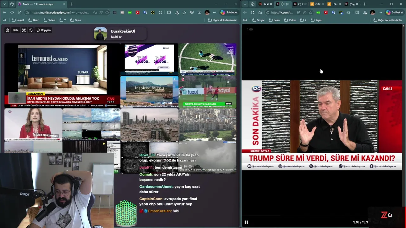Open Diğer sık kullanılanlar folder in right browser
Viewport: 406px width, 228px height.
point(388,20)
